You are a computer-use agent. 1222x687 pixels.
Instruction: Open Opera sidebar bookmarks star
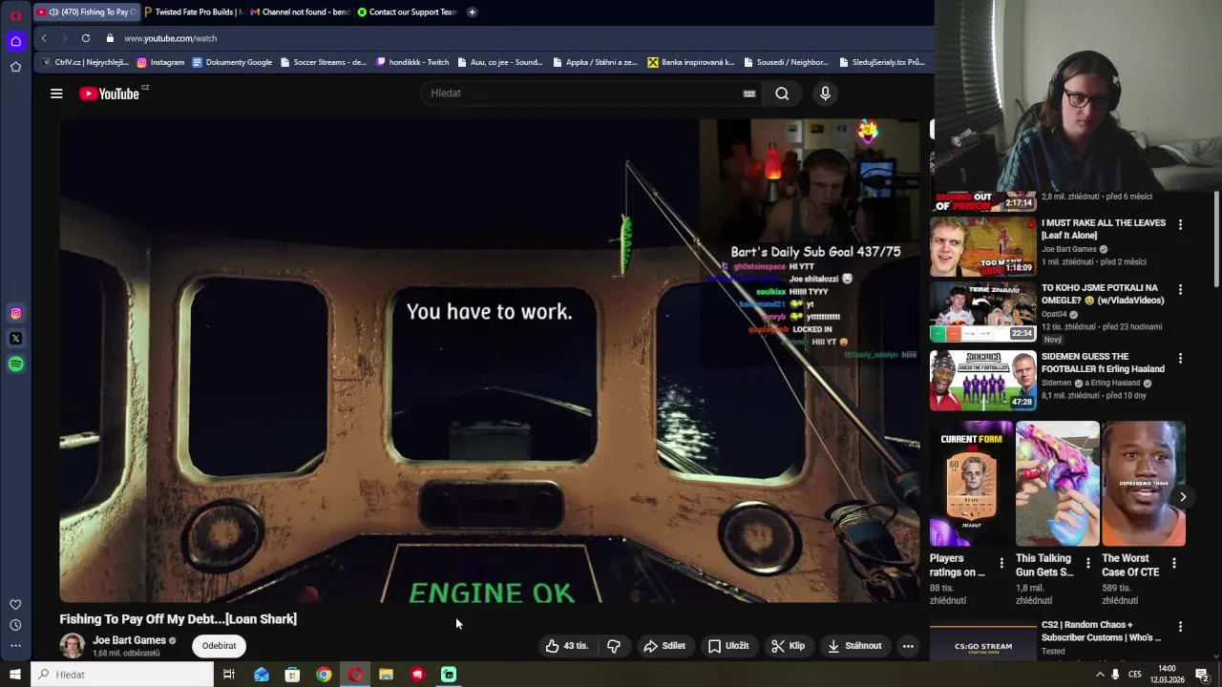pos(15,67)
